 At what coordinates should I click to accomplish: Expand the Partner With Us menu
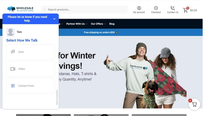77,24
